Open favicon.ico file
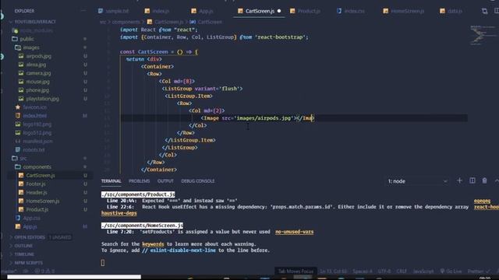Image resolution: width=499 pixels, height=280 pixels. (34, 107)
